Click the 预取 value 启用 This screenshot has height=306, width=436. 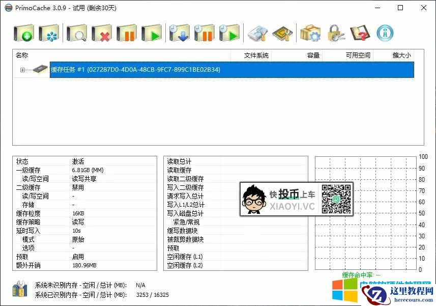(x=78, y=257)
